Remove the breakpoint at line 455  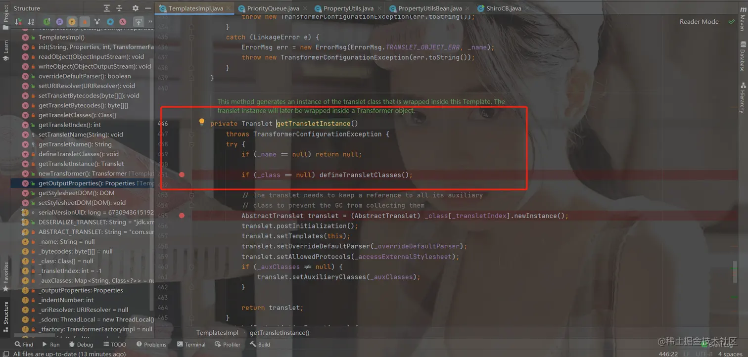point(182,216)
